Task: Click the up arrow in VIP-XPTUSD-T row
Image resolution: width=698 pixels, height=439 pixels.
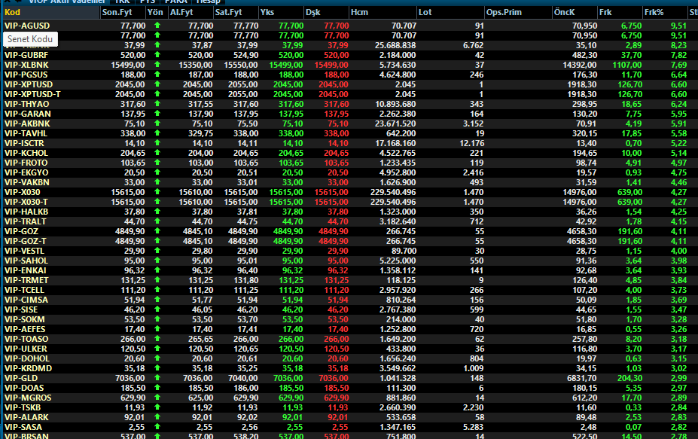Action: tap(157, 94)
